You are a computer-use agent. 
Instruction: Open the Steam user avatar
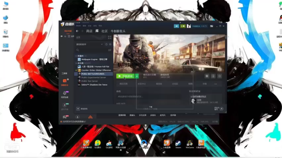189,26
